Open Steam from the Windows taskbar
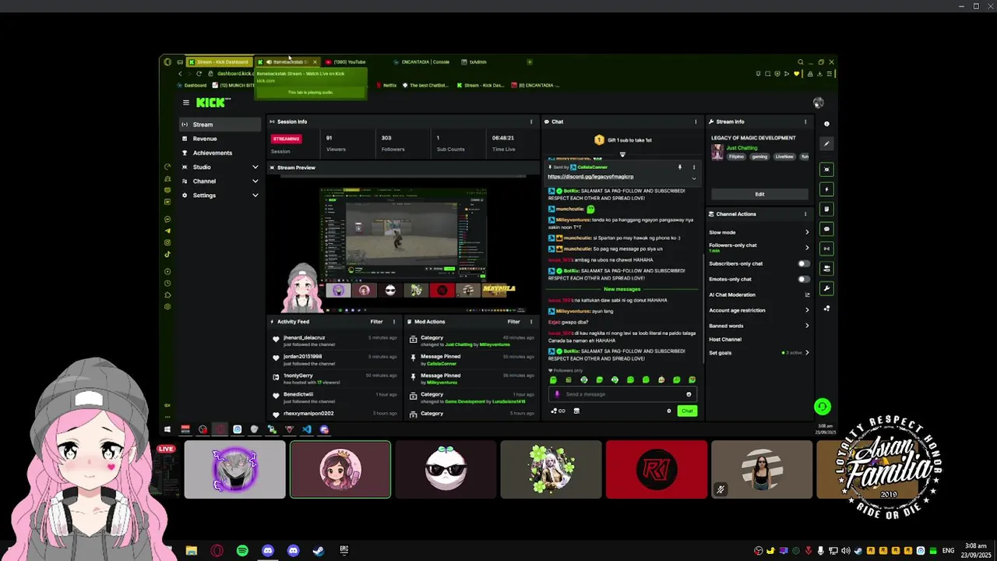The image size is (997, 561). 318,551
